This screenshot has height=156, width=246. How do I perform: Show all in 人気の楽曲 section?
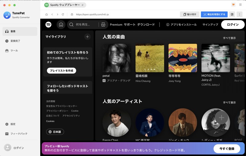coord(229,38)
